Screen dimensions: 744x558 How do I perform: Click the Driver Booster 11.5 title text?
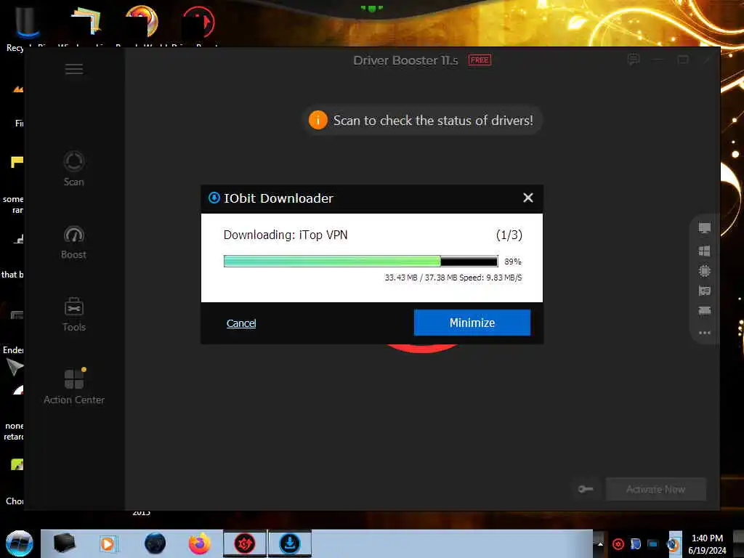405,60
